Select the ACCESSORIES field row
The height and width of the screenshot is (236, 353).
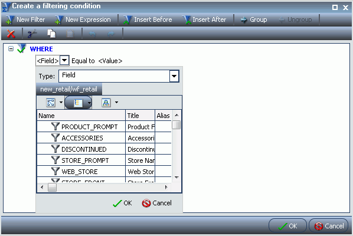[x=104, y=138]
